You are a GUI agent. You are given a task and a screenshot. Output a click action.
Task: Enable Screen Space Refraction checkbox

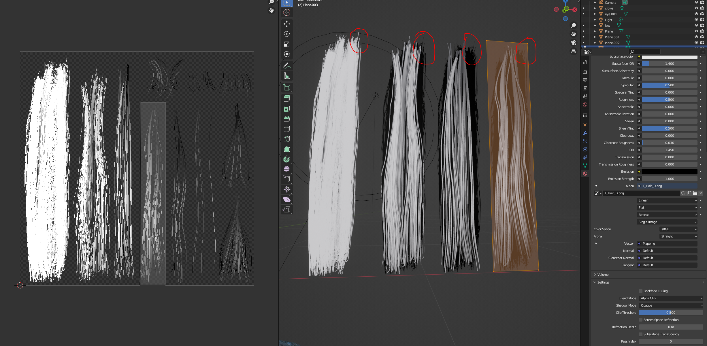point(641,320)
